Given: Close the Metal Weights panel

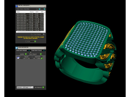Looking at the screenshot, I should (45, 6).
